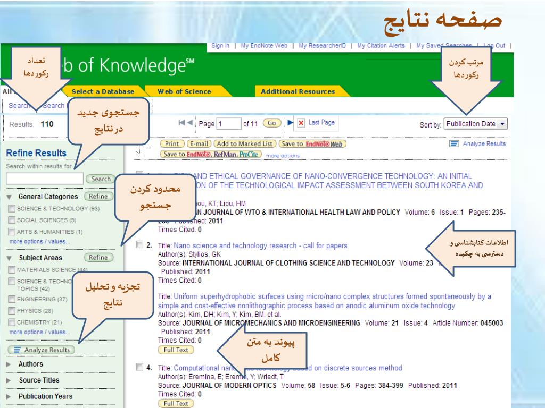The height and width of the screenshot is (408, 545).
Task: Check the SCIENCE & TECHNOLOGY (93) checkbox
Action: point(12,208)
